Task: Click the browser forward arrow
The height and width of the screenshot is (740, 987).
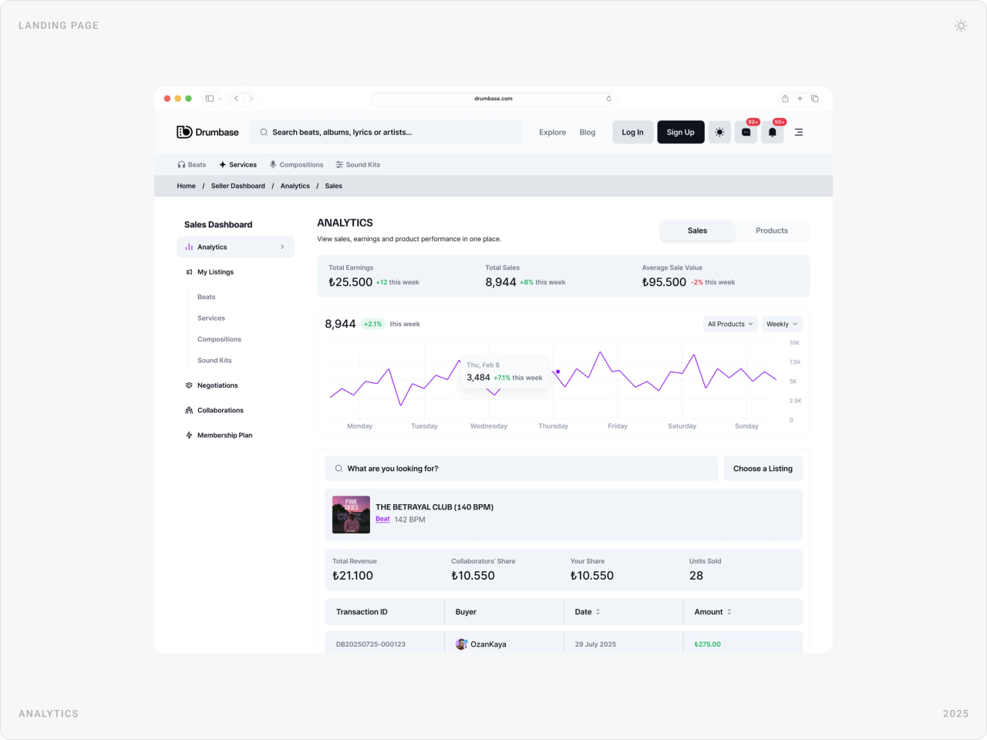Action: (x=251, y=99)
